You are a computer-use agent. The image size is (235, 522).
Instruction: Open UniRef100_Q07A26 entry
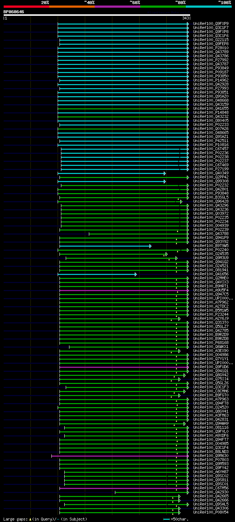[x=211, y=129]
